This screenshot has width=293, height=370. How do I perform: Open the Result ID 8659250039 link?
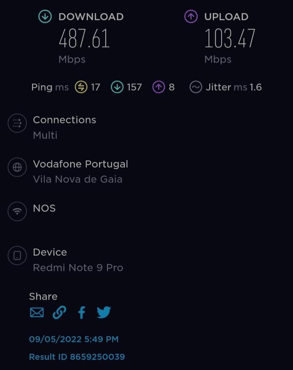77,357
